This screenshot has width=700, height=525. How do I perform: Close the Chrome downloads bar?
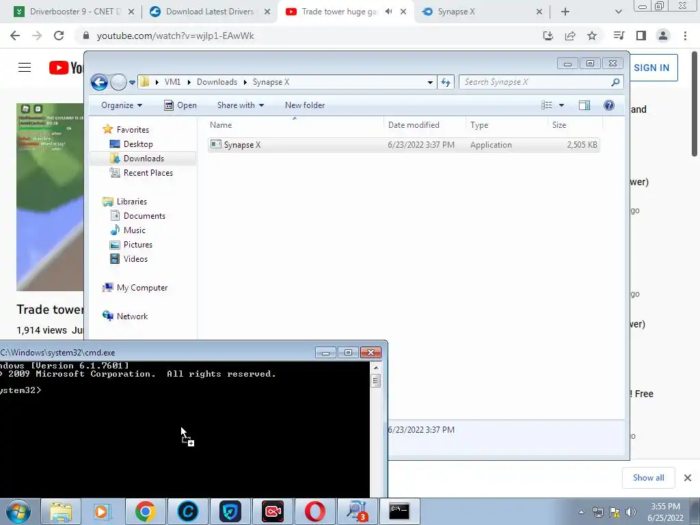[688, 478]
